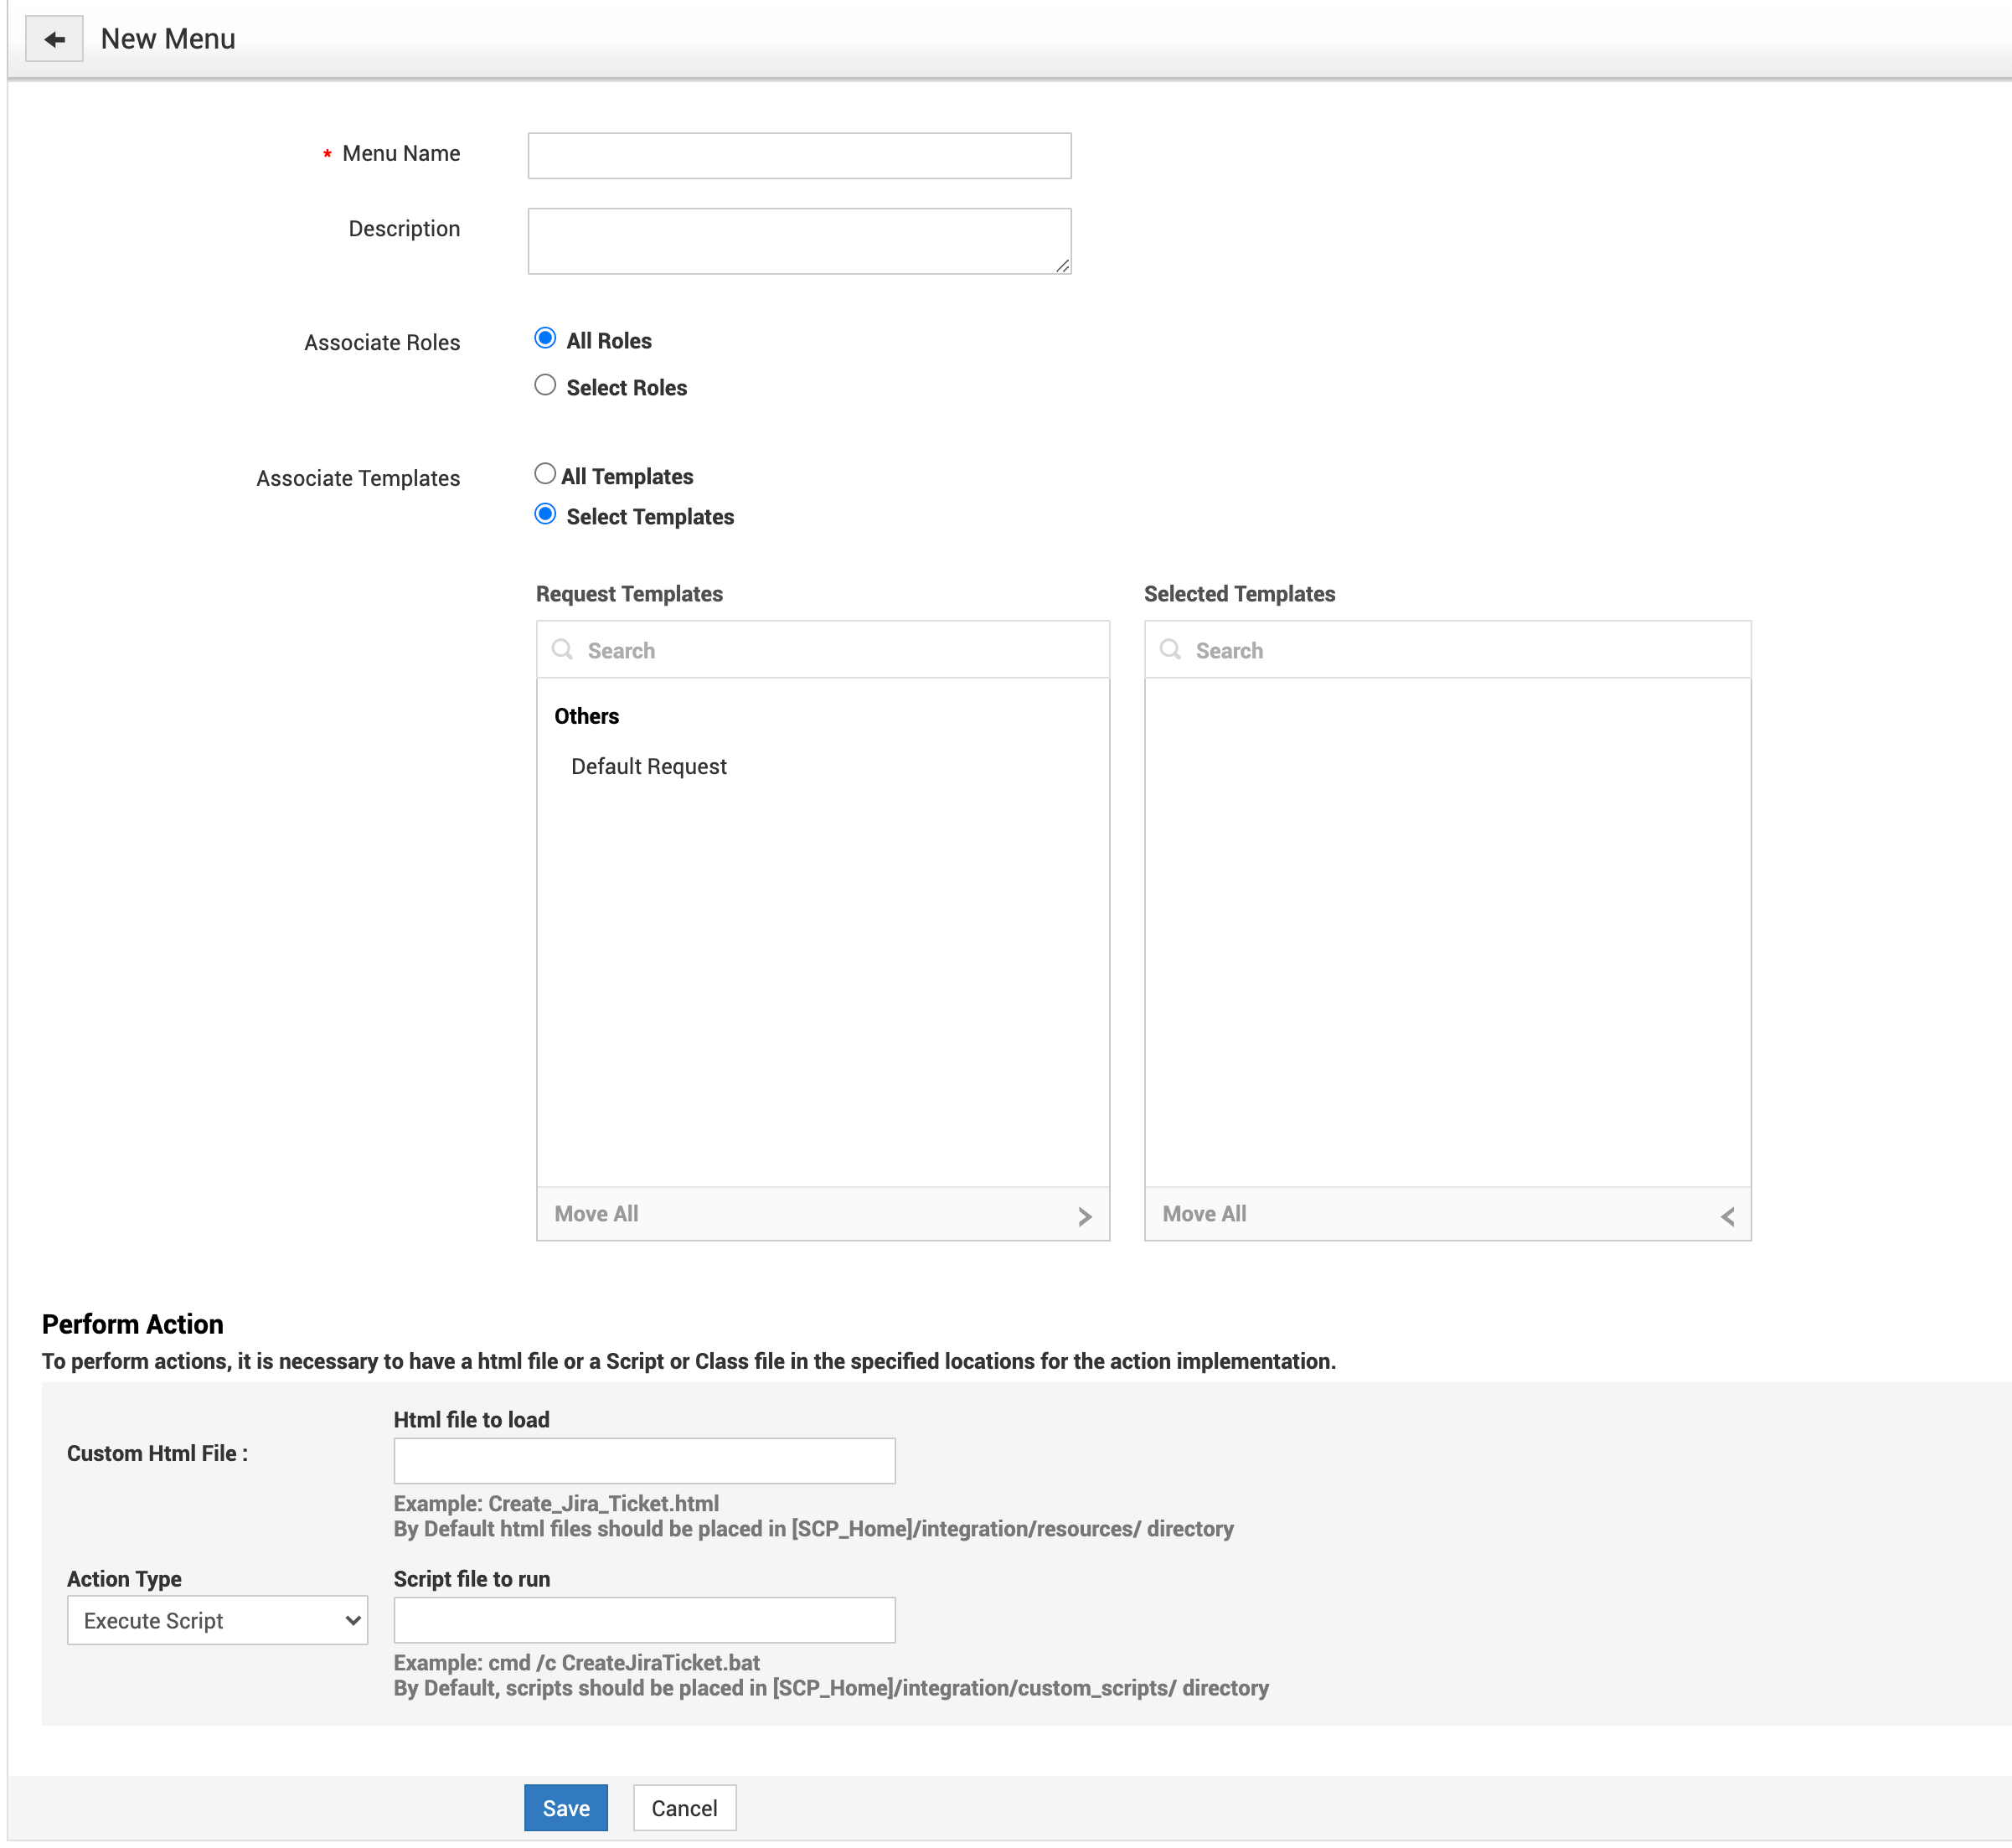Viewport: 2012px width, 1848px height.
Task: Click the Description textarea resize handle
Action: coord(1063,266)
